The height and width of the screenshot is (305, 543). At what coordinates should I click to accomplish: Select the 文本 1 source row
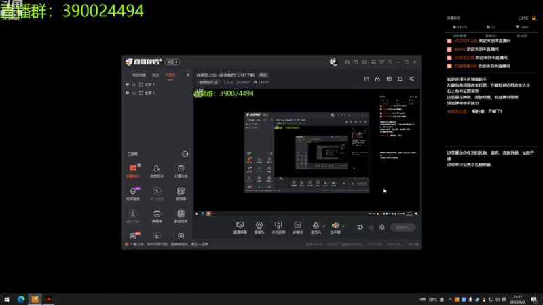pyautogui.click(x=157, y=84)
